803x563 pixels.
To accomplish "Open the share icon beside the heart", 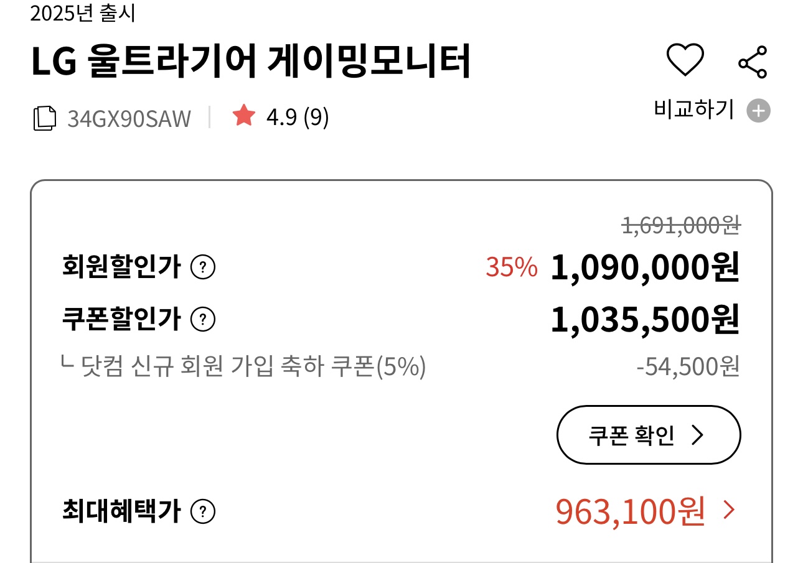I will click(753, 62).
